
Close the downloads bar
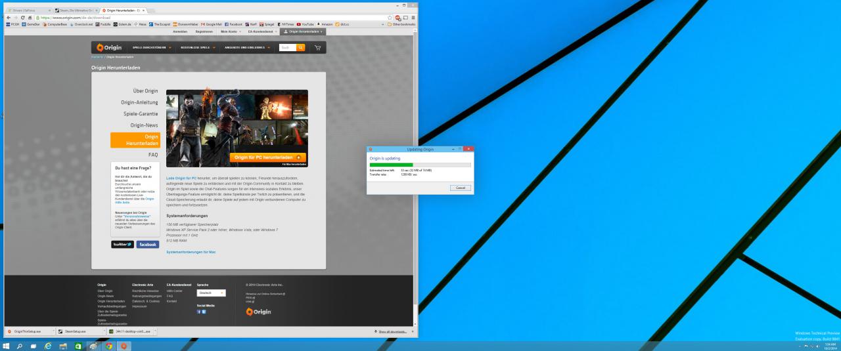[413, 331]
